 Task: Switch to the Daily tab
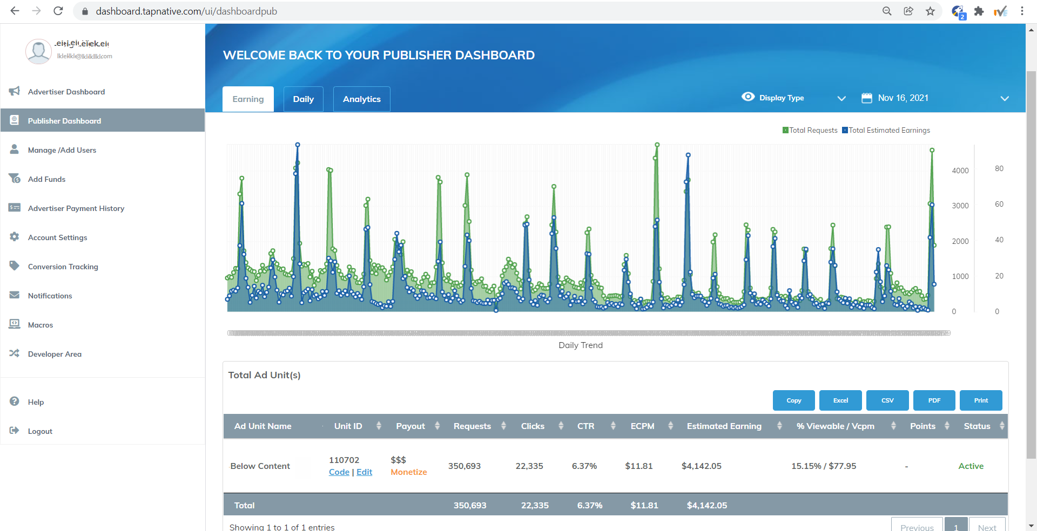[x=303, y=99]
